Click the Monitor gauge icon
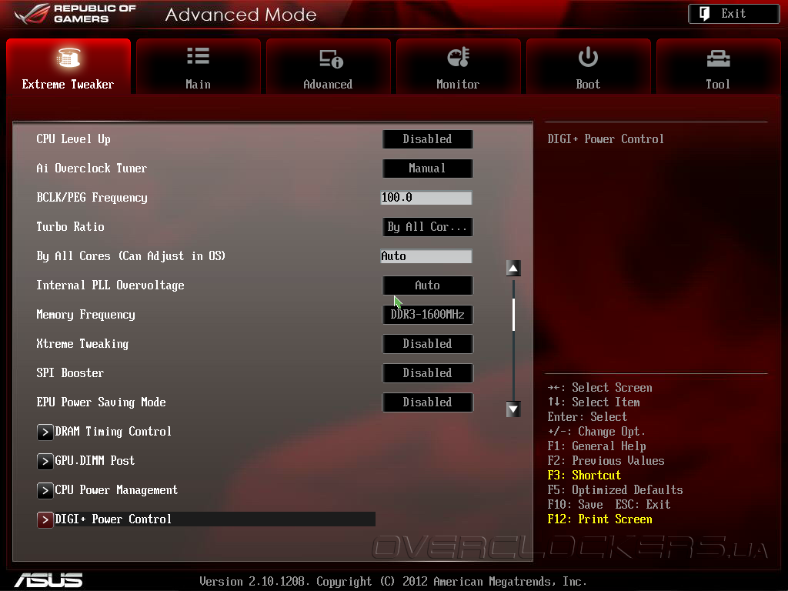Viewport: 788px width, 591px height. click(458, 57)
